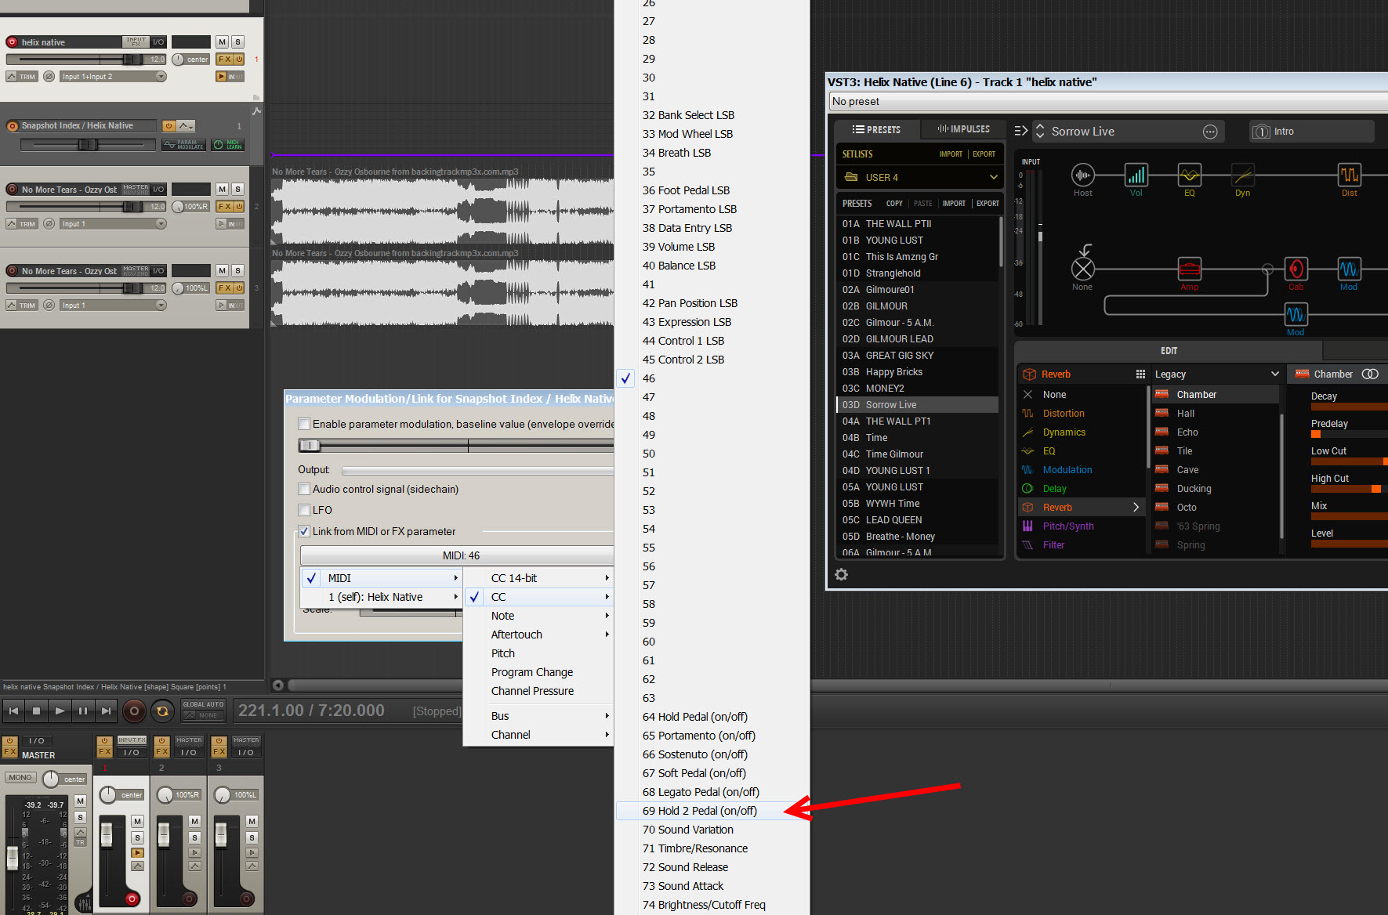Click the transport Record button

pos(134,711)
